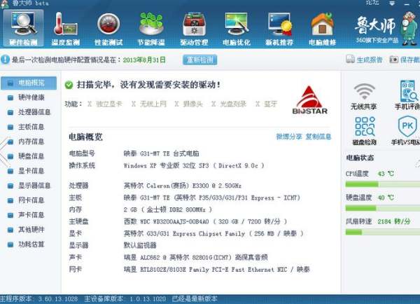This screenshot has width=420, height=304.
Task: Open 新机推荐 new PC recommendation icon
Action: click(x=279, y=28)
